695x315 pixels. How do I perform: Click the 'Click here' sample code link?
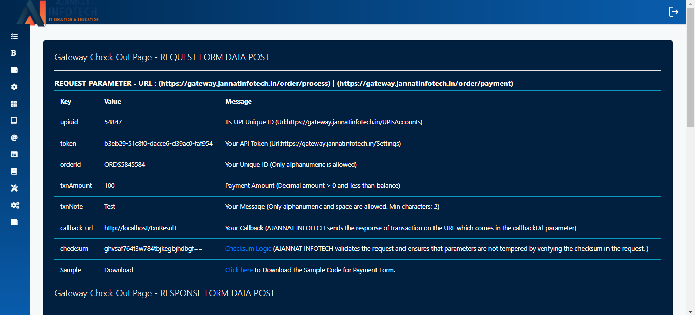tap(239, 270)
